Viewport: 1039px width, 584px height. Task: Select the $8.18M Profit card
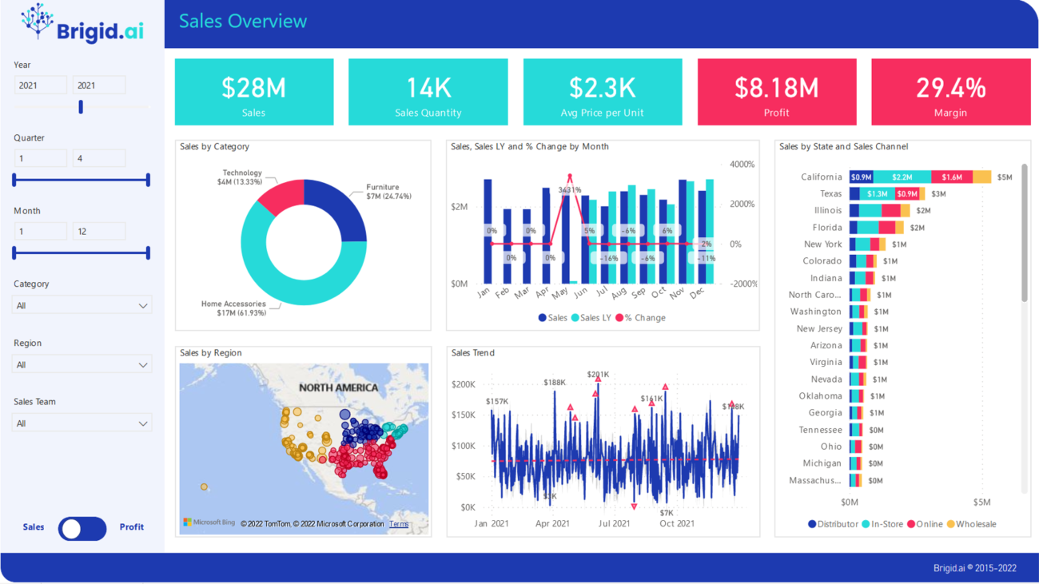[x=776, y=92]
